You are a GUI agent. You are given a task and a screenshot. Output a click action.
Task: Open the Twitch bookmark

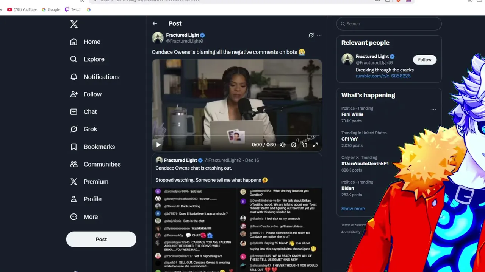point(73,9)
